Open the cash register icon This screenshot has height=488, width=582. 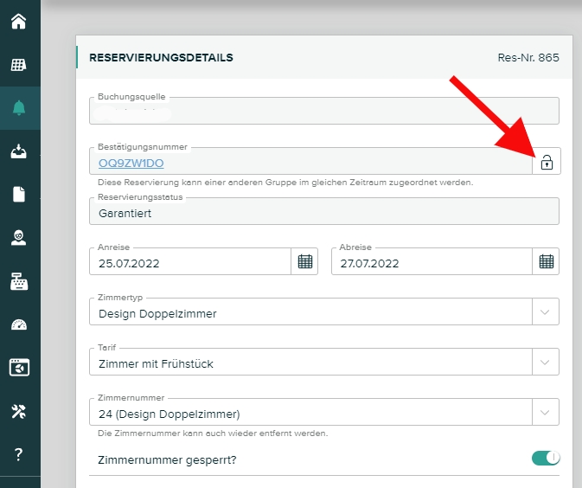tap(19, 281)
